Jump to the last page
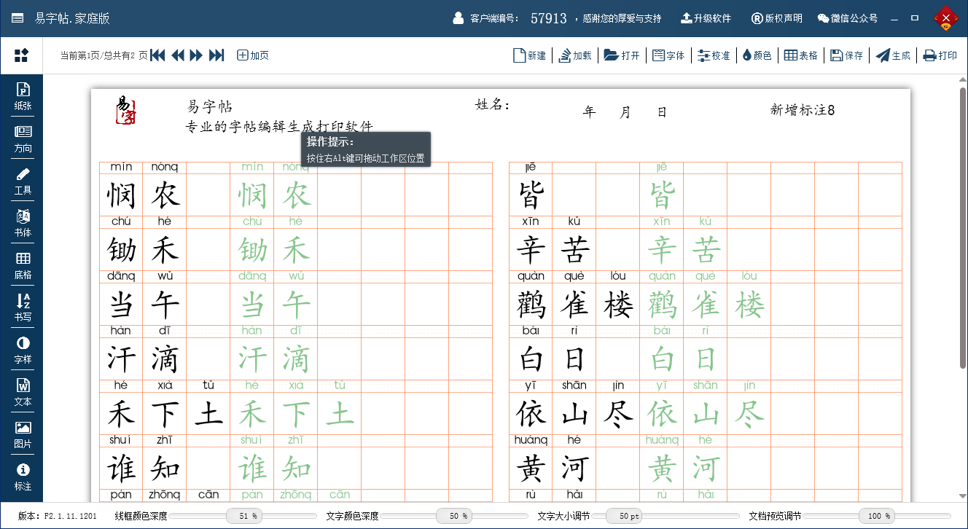 (x=216, y=55)
